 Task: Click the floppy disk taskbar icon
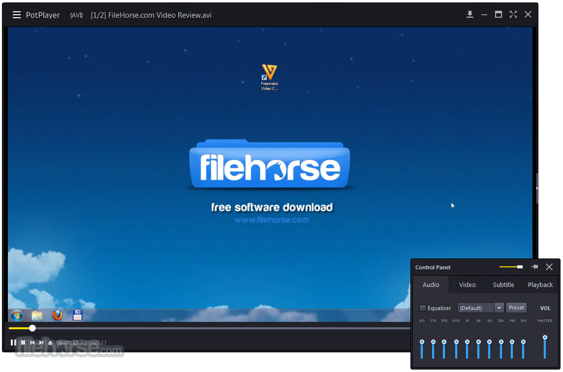point(78,315)
